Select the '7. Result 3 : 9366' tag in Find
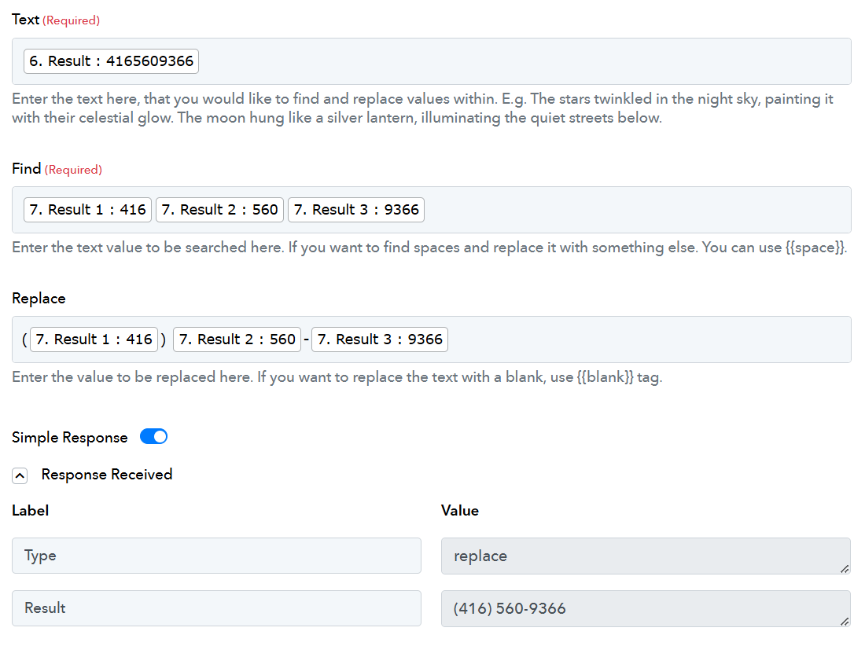Screen dimensions: 865x646 pyautogui.click(x=355, y=210)
